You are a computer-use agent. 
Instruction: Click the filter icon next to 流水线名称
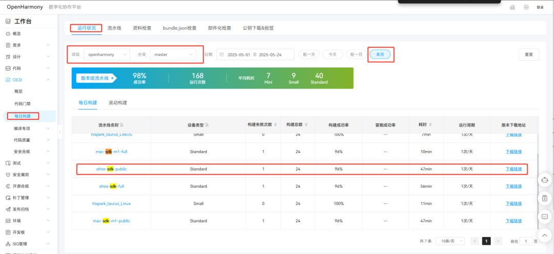122,125
